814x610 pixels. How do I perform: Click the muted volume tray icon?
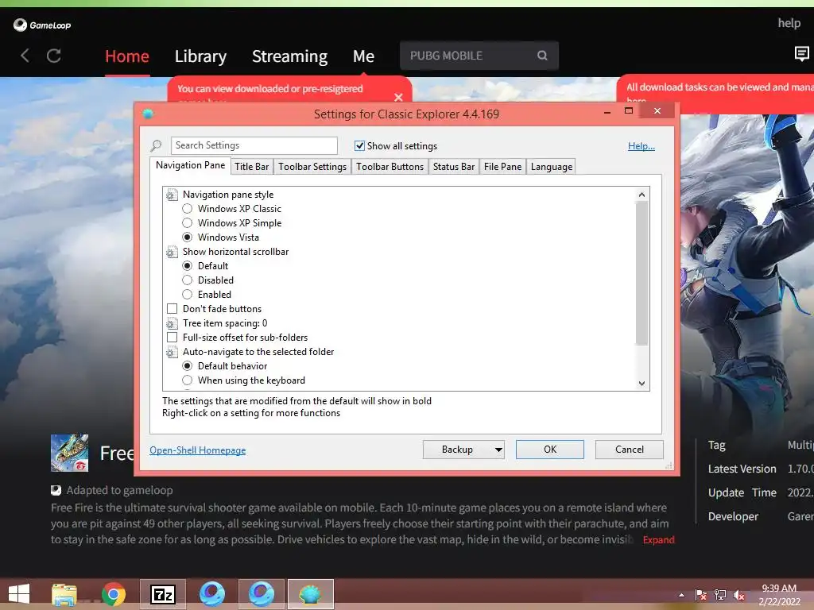click(739, 595)
